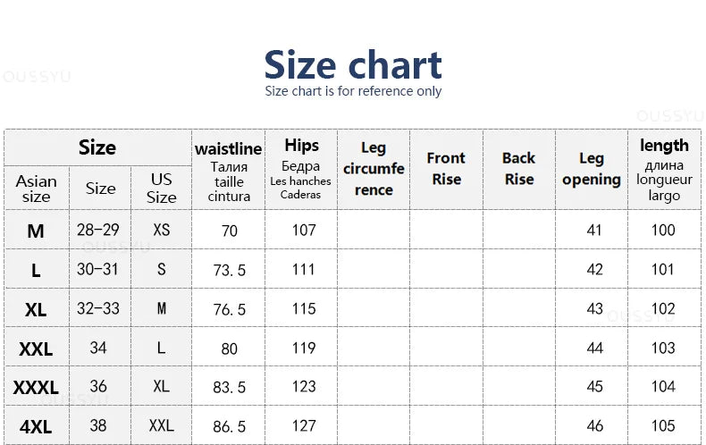The height and width of the screenshot is (445, 706).
Task: Click the "Front Rise" column header
Action: (x=446, y=168)
